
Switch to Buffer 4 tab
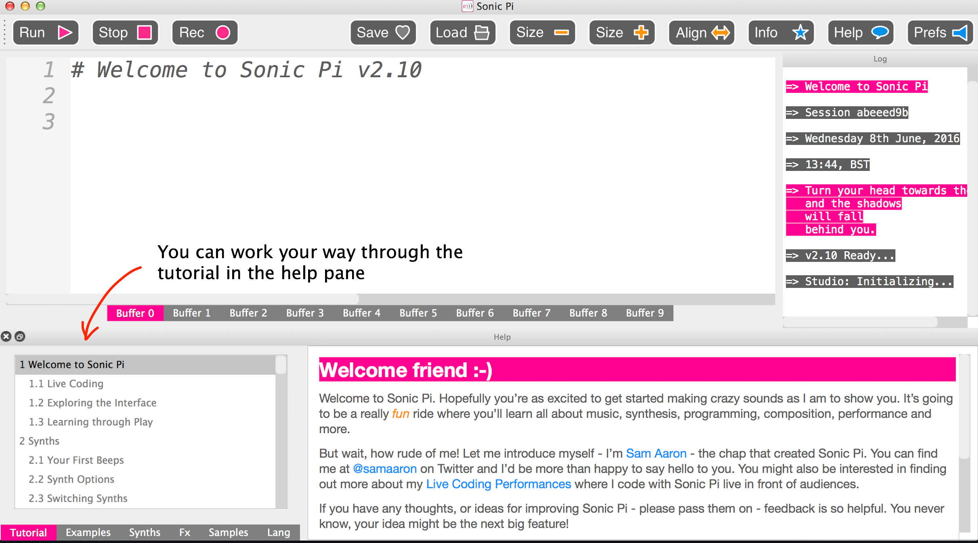[361, 313]
